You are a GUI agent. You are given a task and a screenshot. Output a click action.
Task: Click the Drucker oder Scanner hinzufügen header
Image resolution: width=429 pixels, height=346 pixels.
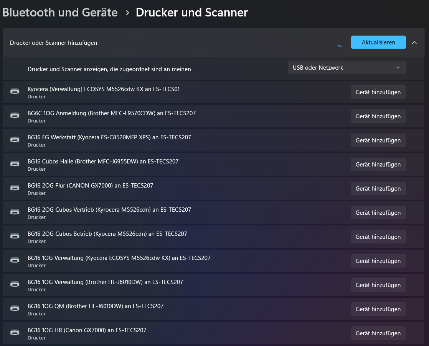point(54,43)
